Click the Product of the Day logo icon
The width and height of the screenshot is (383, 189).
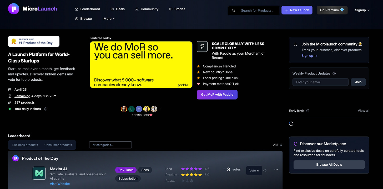tap(16, 158)
